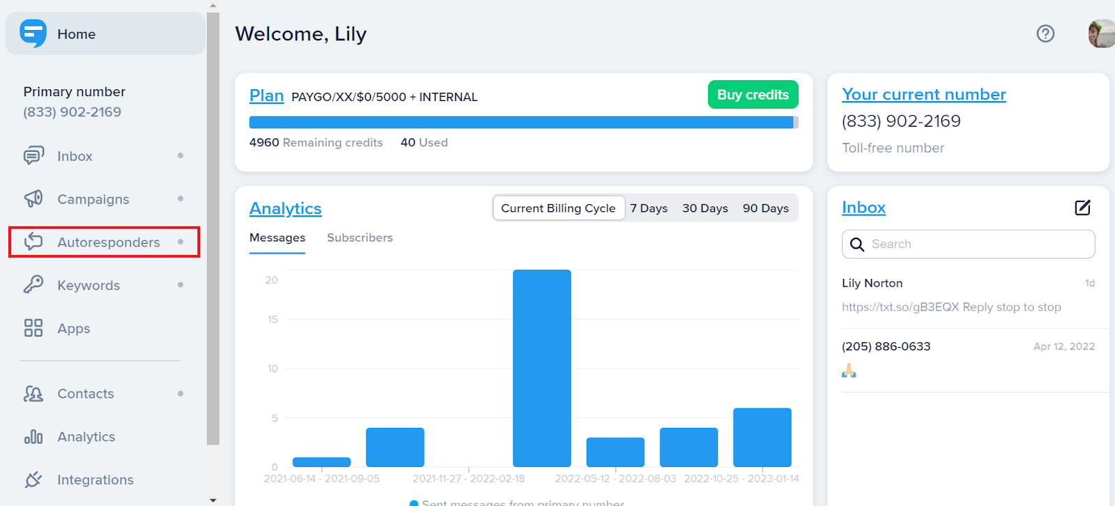Click the Inbox speech bubble sidebar icon
This screenshot has height=506, width=1115.
[33, 156]
